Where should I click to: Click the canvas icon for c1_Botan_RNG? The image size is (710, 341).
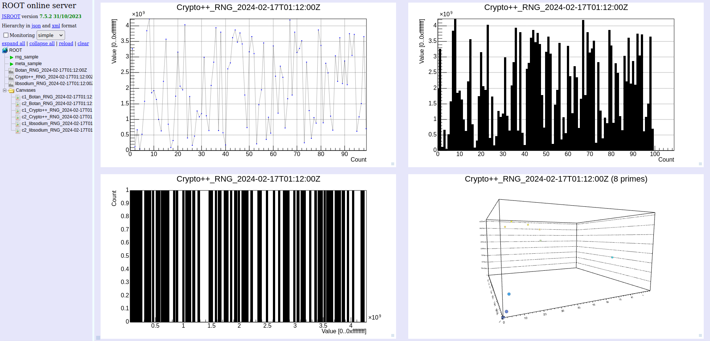(x=18, y=97)
